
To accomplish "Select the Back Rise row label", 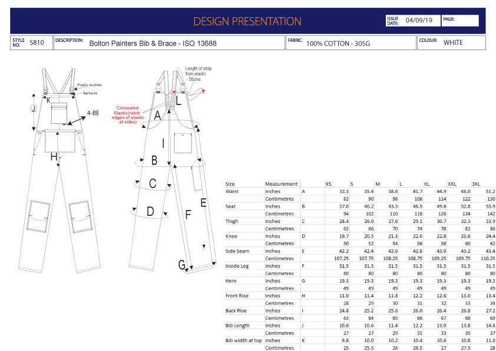I will [236, 310].
